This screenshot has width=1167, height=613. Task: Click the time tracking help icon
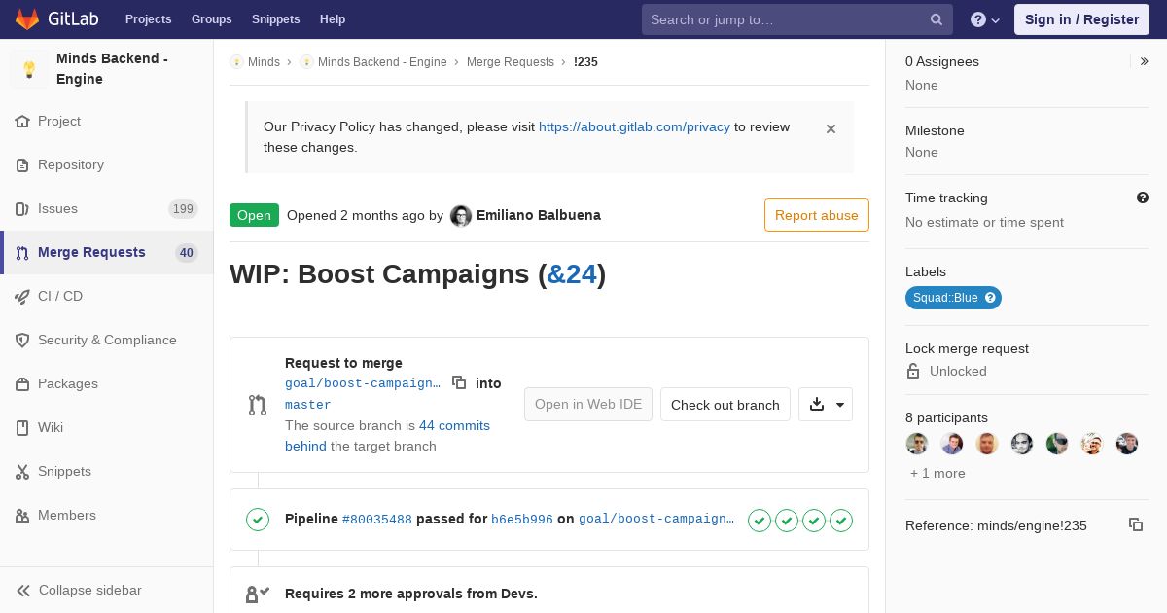coord(1143,198)
